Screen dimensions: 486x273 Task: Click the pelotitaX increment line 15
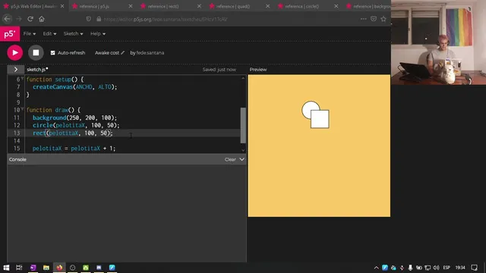(x=74, y=149)
